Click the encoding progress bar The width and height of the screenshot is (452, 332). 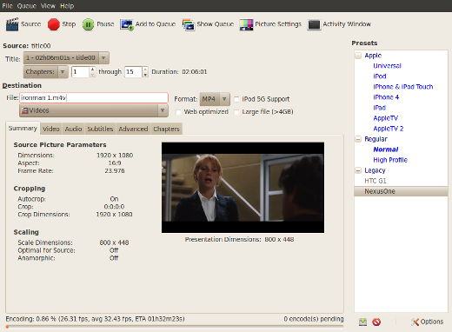[175, 327]
